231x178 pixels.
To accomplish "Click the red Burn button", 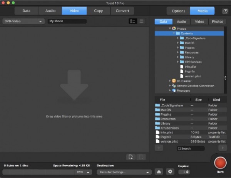I will pyautogui.click(x=220, y=163).
